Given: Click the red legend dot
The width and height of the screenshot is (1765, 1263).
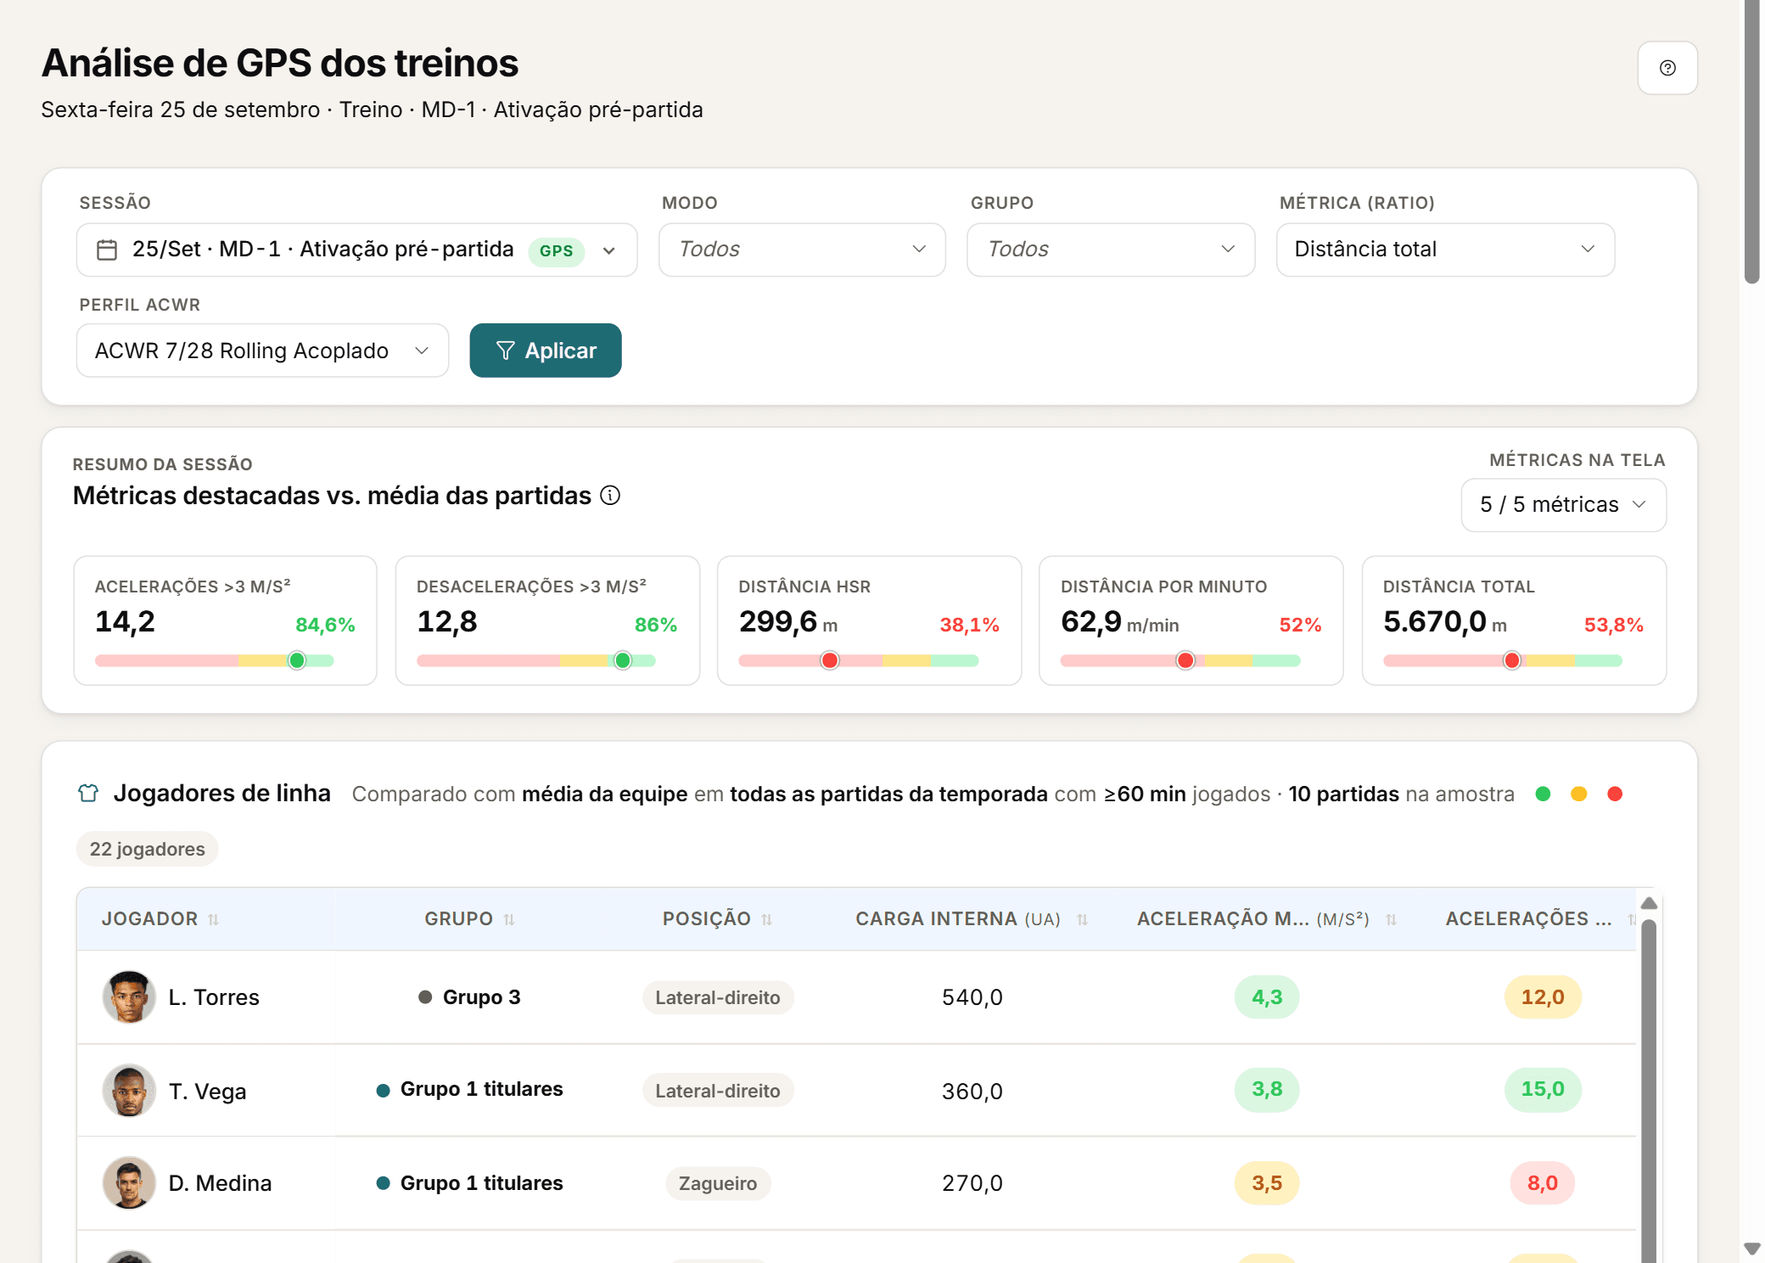Looking at the screenshot, I should click(1615, 794).
